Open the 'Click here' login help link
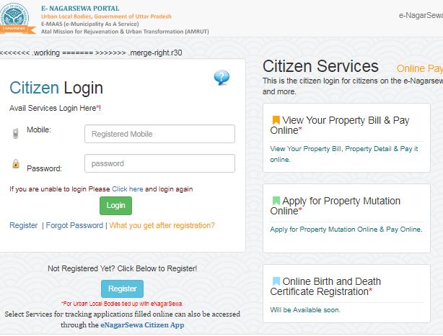The height and width of the screenshot is (336, 443). pyautogui.click(x=127, y=189)
